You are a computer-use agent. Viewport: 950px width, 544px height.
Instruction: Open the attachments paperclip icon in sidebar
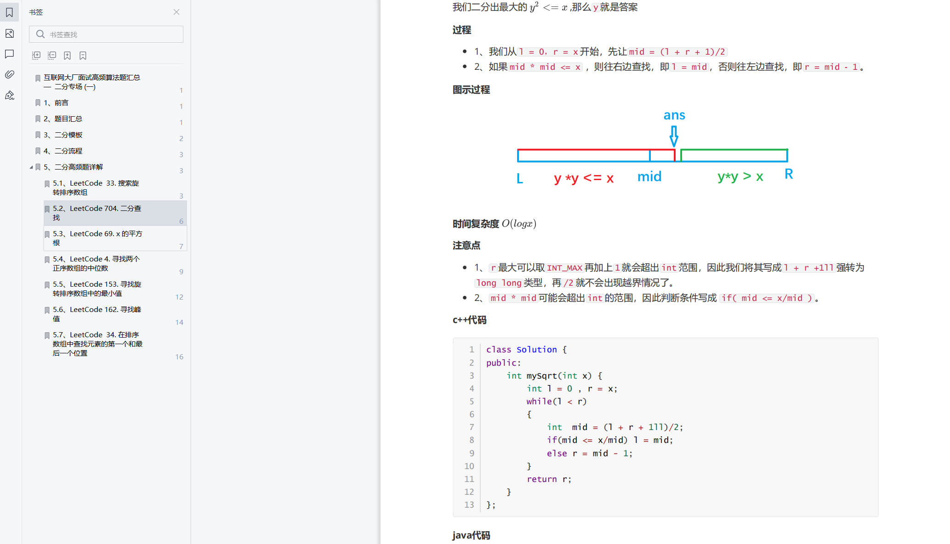(x=9, y=74)
